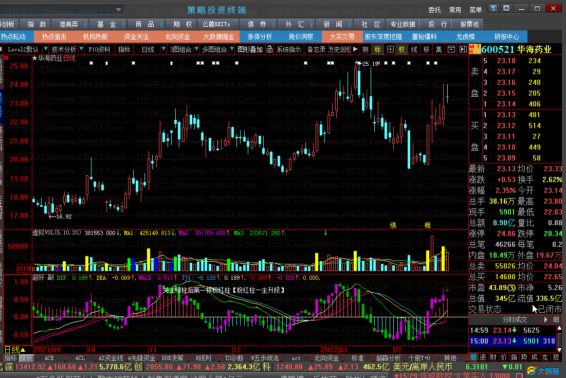Click the 势 trend icon

click(524, 357)
